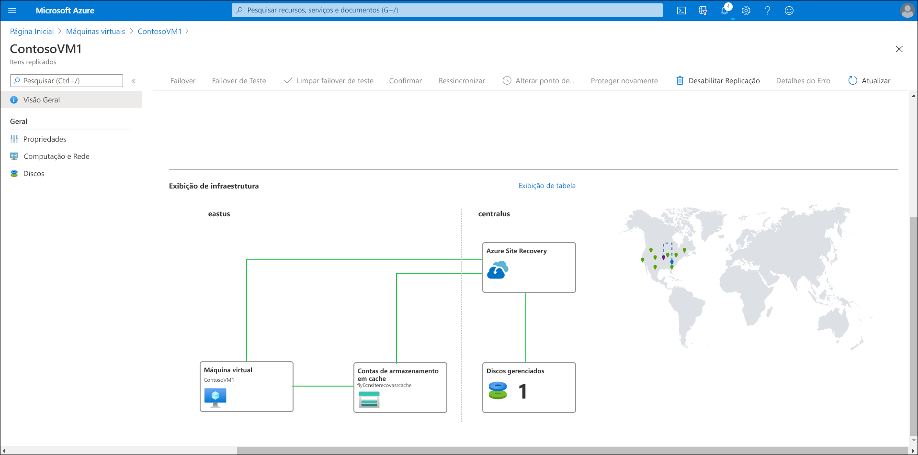Open Cloud Shell from the top bar
918x455 pixels.
tap(681, 11)
